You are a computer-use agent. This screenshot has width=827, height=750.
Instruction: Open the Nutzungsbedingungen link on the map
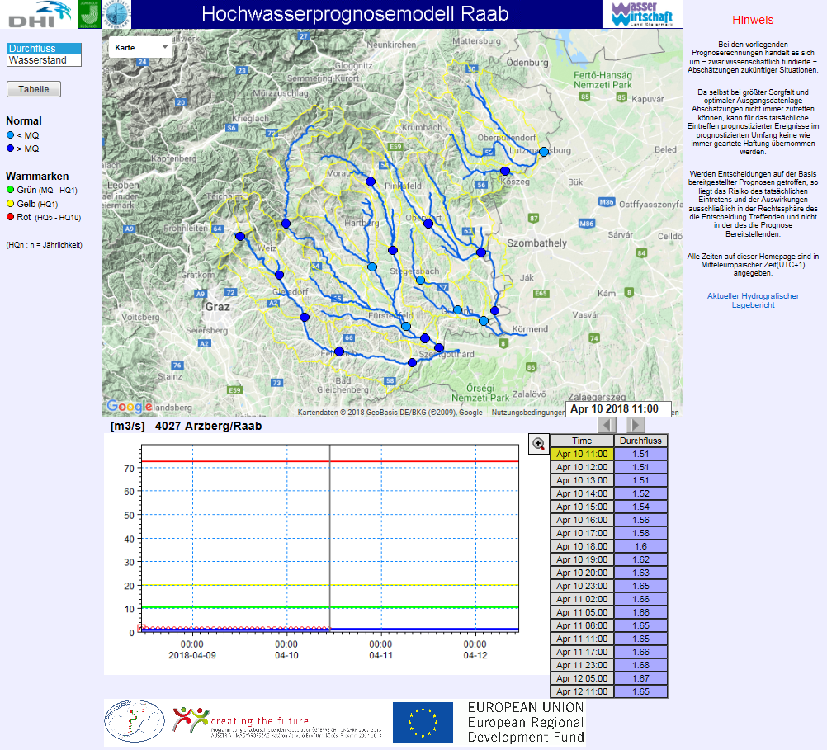tap(528, 413)
